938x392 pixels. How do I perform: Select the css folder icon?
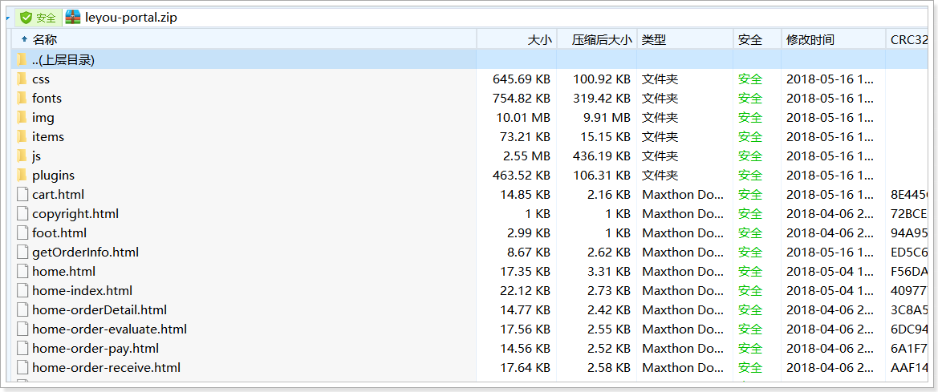click(x=22, y=79)
